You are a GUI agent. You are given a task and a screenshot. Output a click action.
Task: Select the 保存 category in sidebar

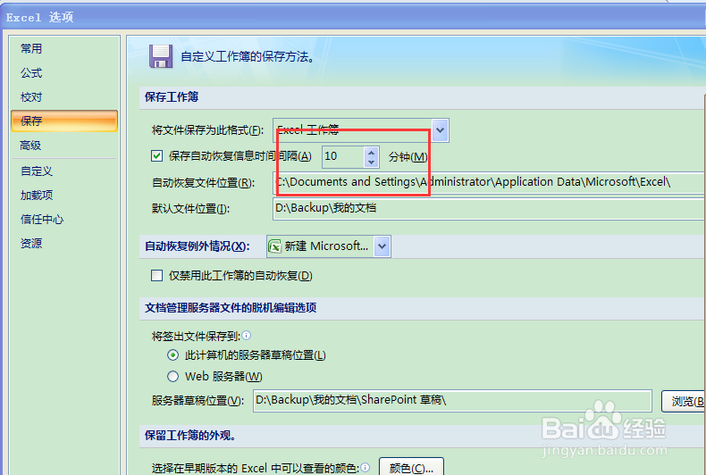pos(64,121)
